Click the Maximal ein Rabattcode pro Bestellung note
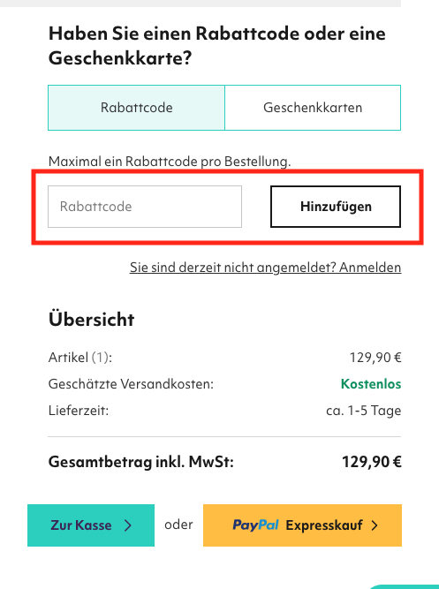The height and width of the screenshot is (589, 439). pos(170,162)
